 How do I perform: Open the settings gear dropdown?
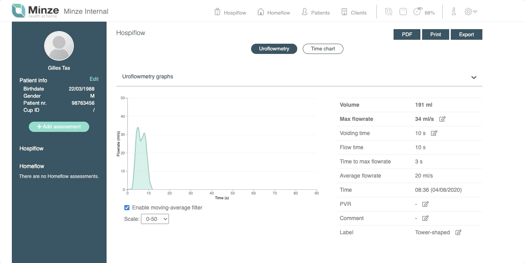point(471,12)
